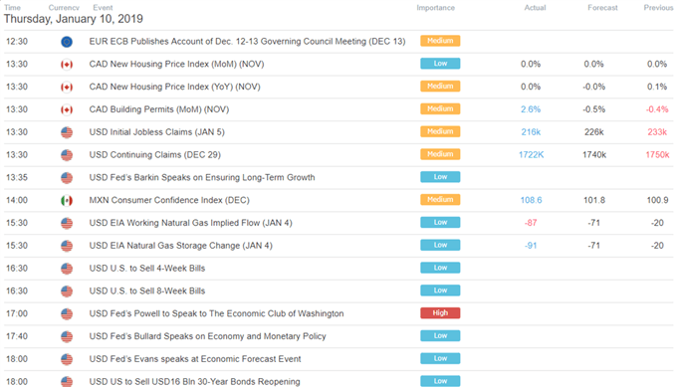
Task: Click the US flag beside Continuing Claims
Action: click(67, 155)
